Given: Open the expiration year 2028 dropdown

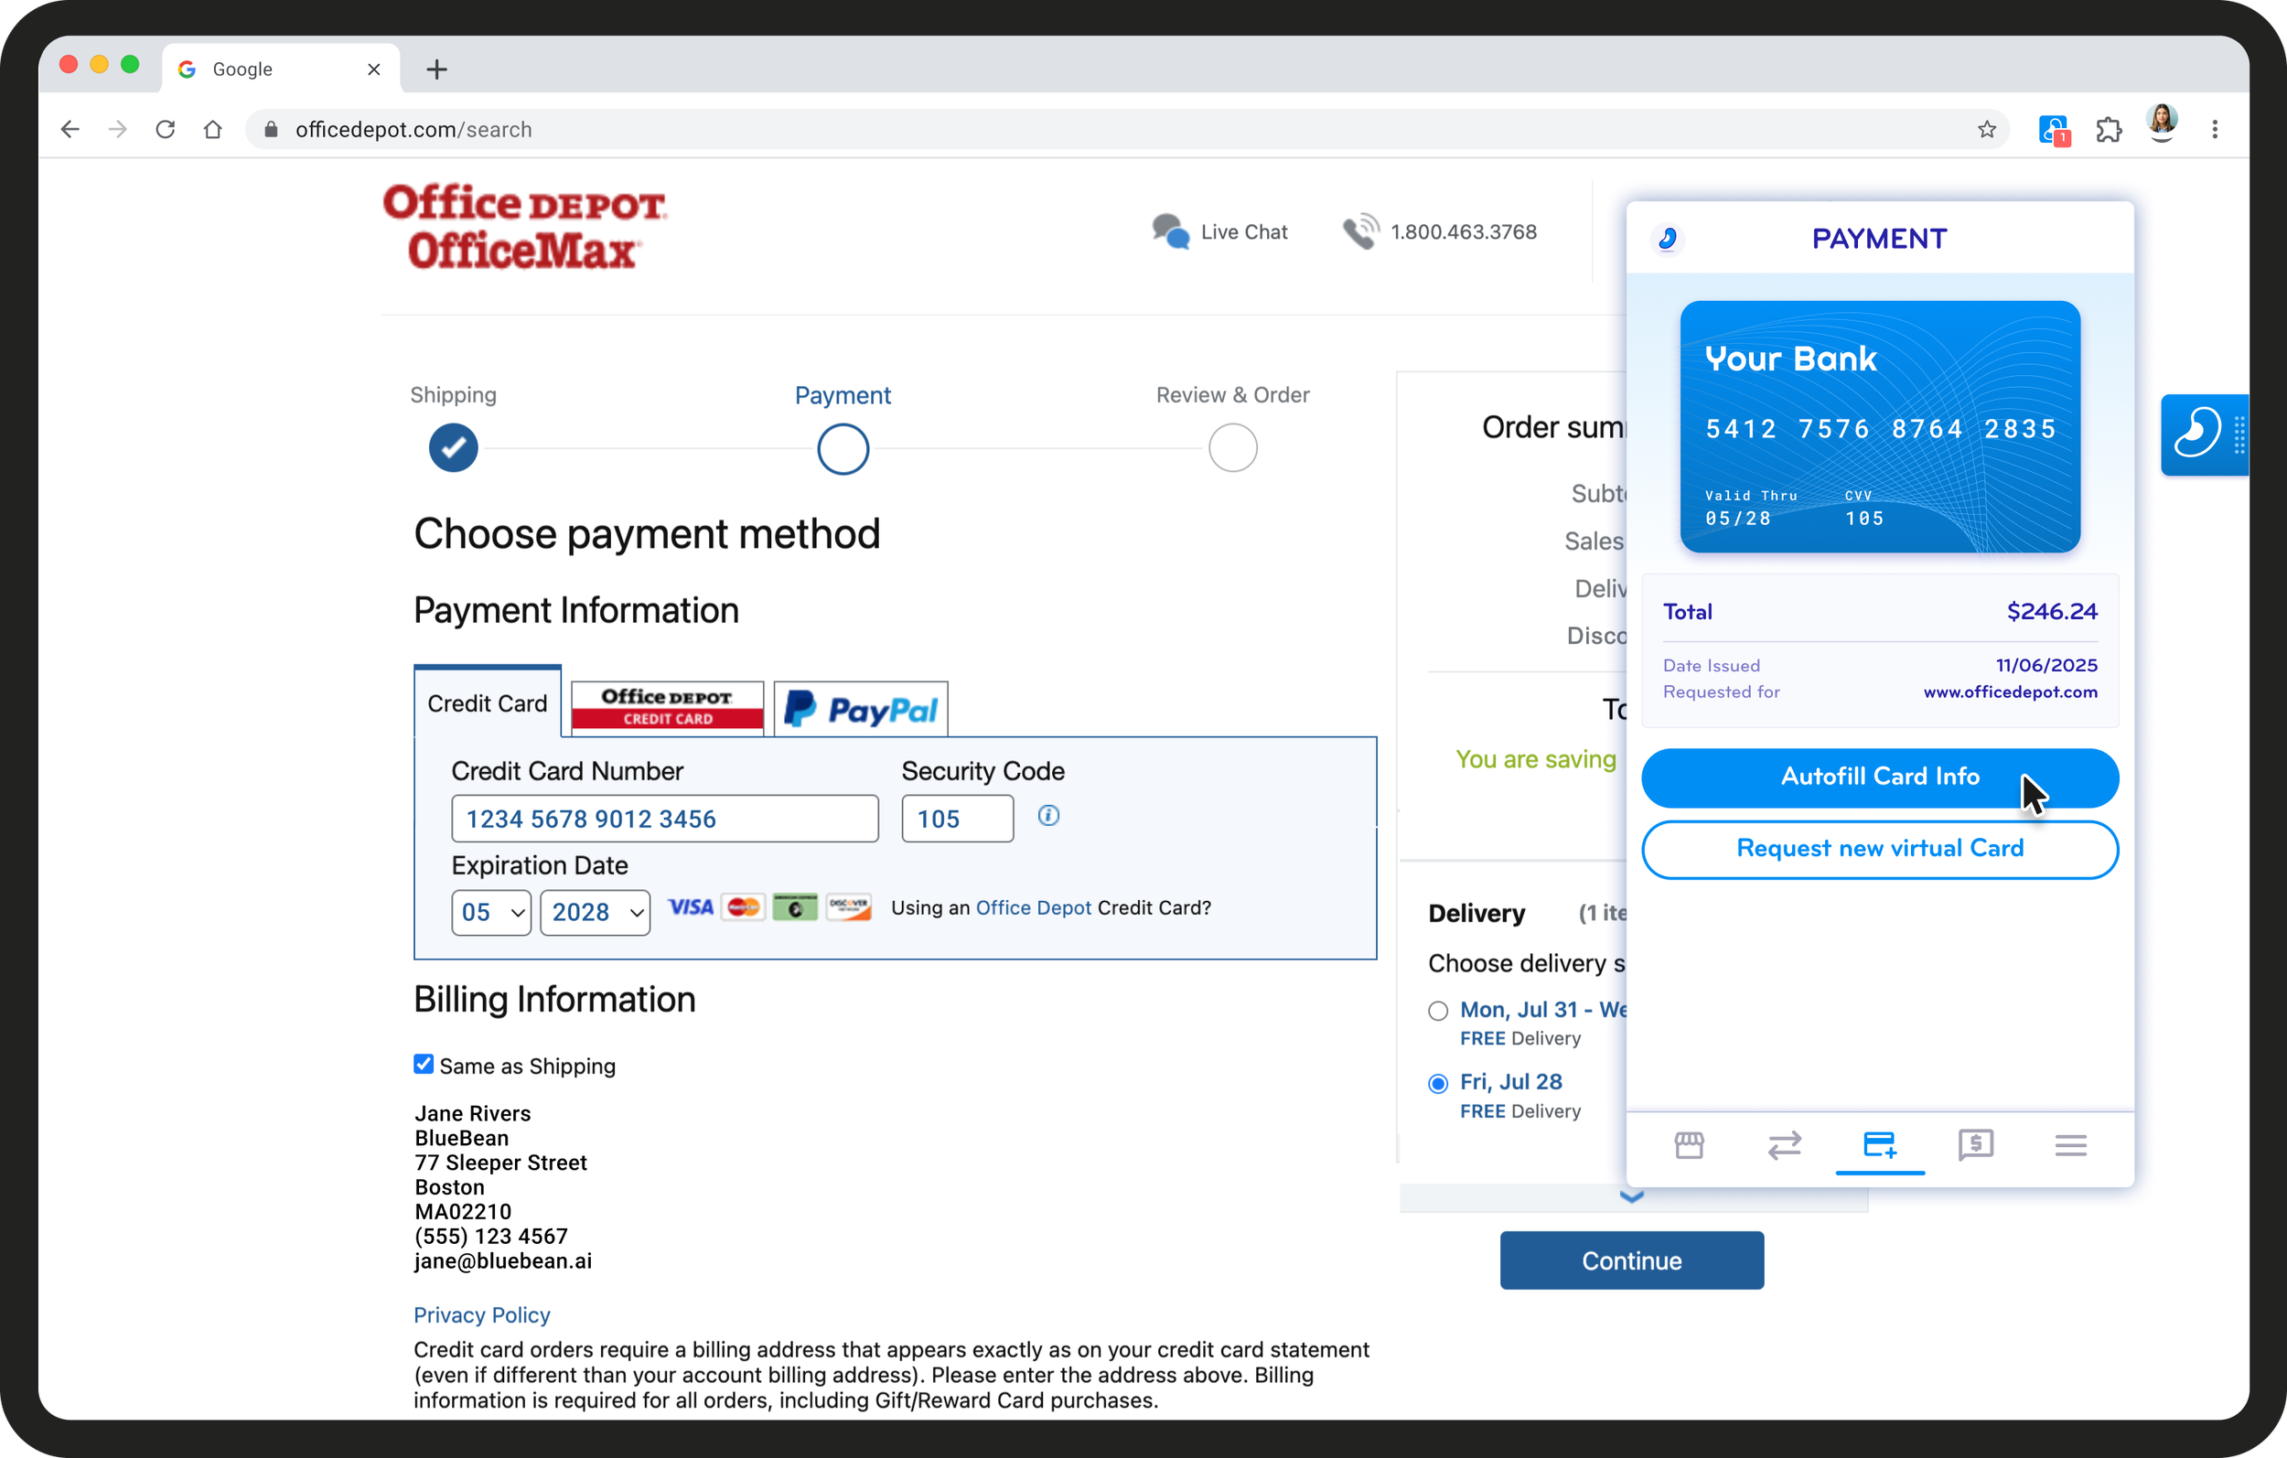Looking at the screenshot, I should (595, 912).
